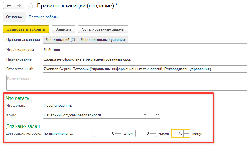
Task: Click the ellipsis choose button in Кому field
Action: coord(151,115)
